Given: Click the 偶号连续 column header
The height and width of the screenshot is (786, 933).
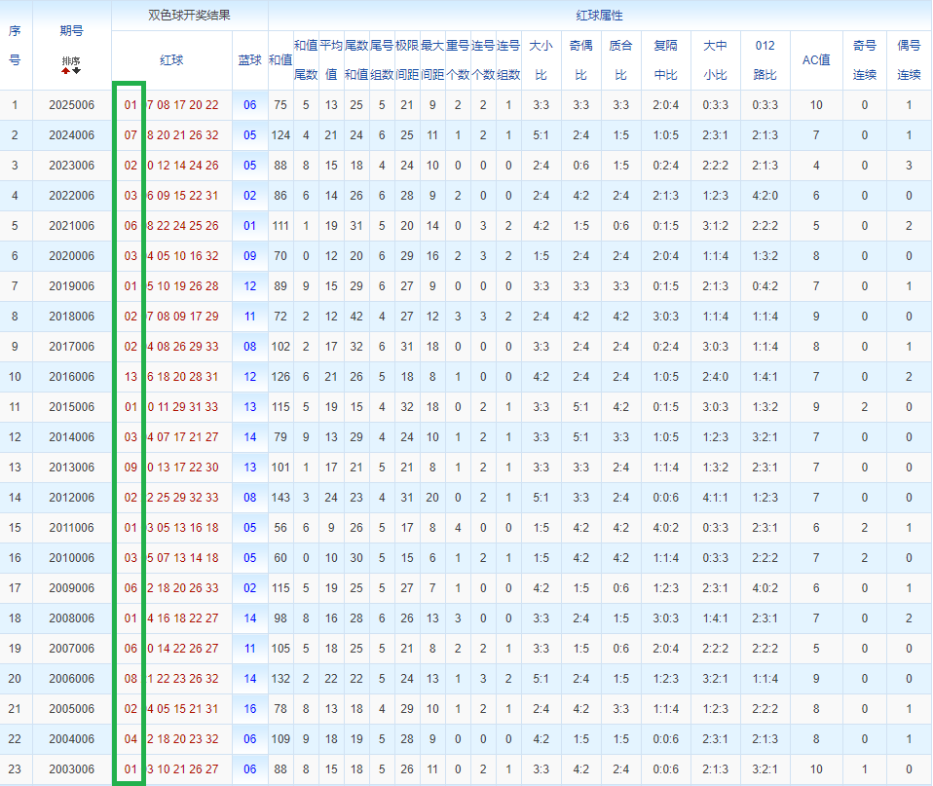Looking at the screenshot, I should click(909, 60).
